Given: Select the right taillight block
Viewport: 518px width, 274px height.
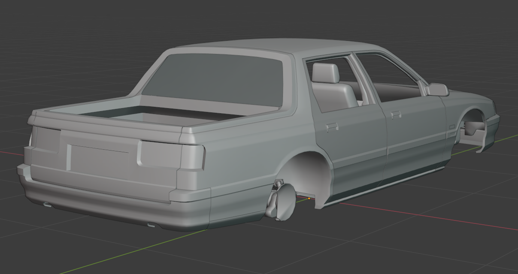Looking at the screenshot, I should (x=171, y=156).
